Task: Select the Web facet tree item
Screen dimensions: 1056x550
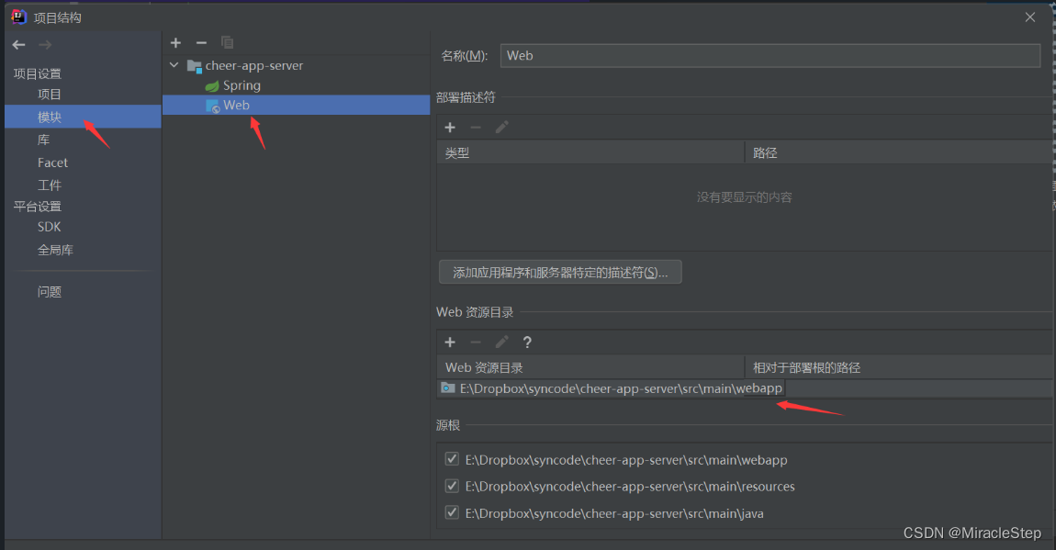Action: [x=297, y=105]
